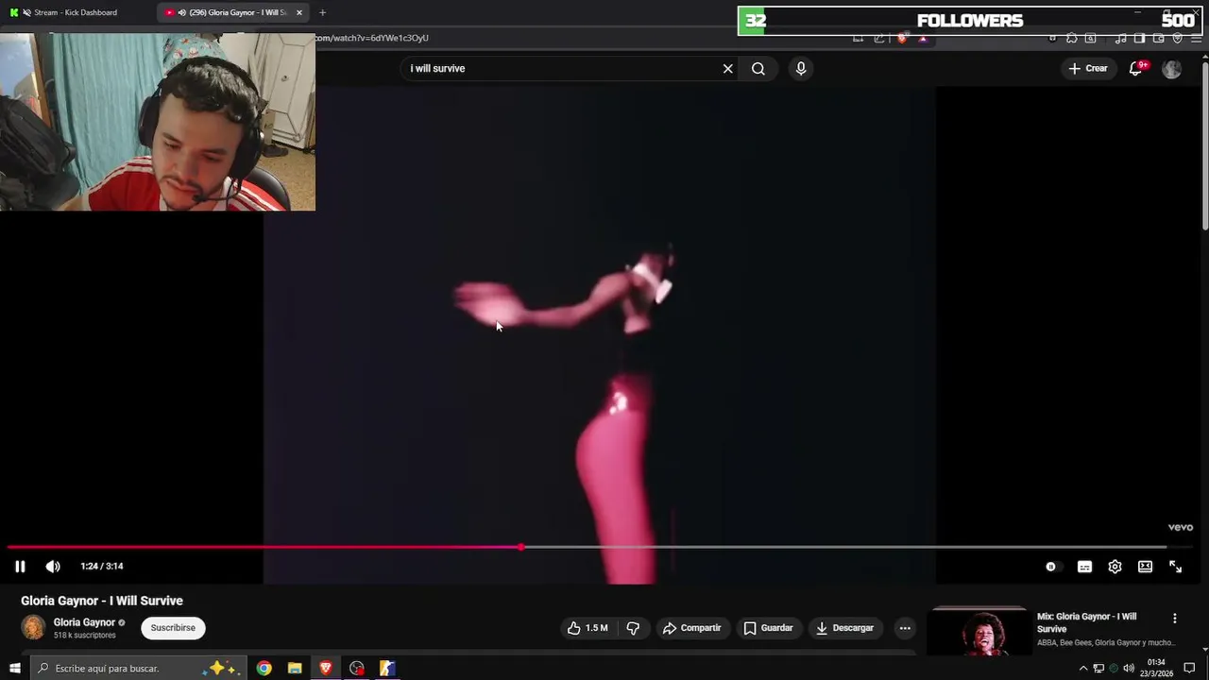Image resolution: width=1209 pixels, height=680 pixels.
Task: Open the Brave VPN shield icon
Action: 1177,38
